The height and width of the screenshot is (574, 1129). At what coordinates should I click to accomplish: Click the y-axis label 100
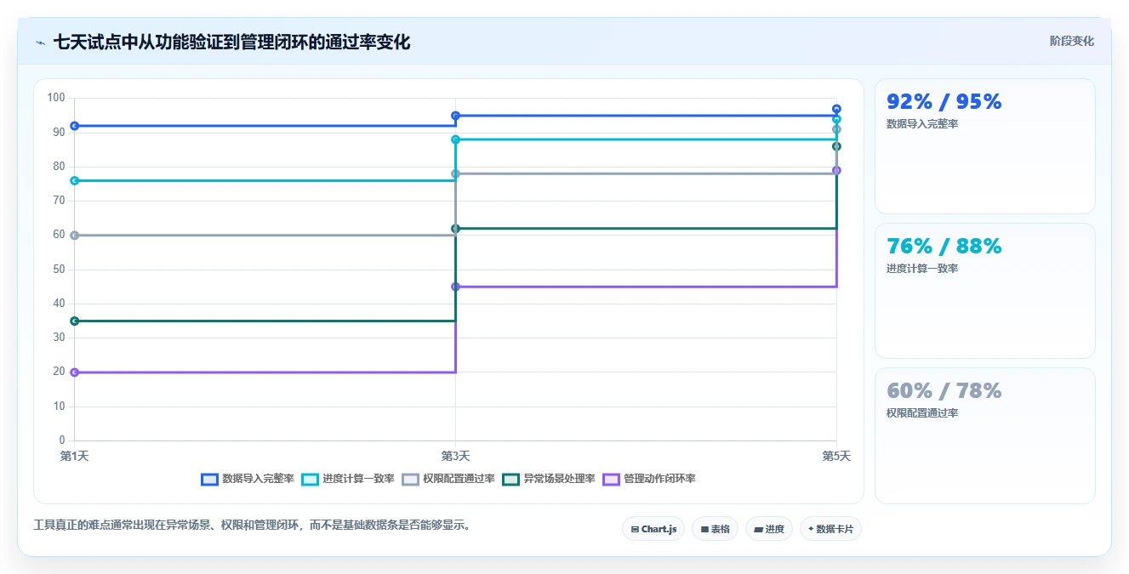point(56,98)
